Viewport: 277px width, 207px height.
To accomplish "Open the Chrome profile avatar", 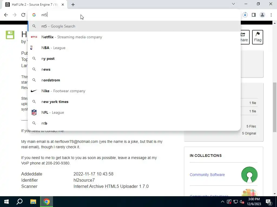I will 262,15.
